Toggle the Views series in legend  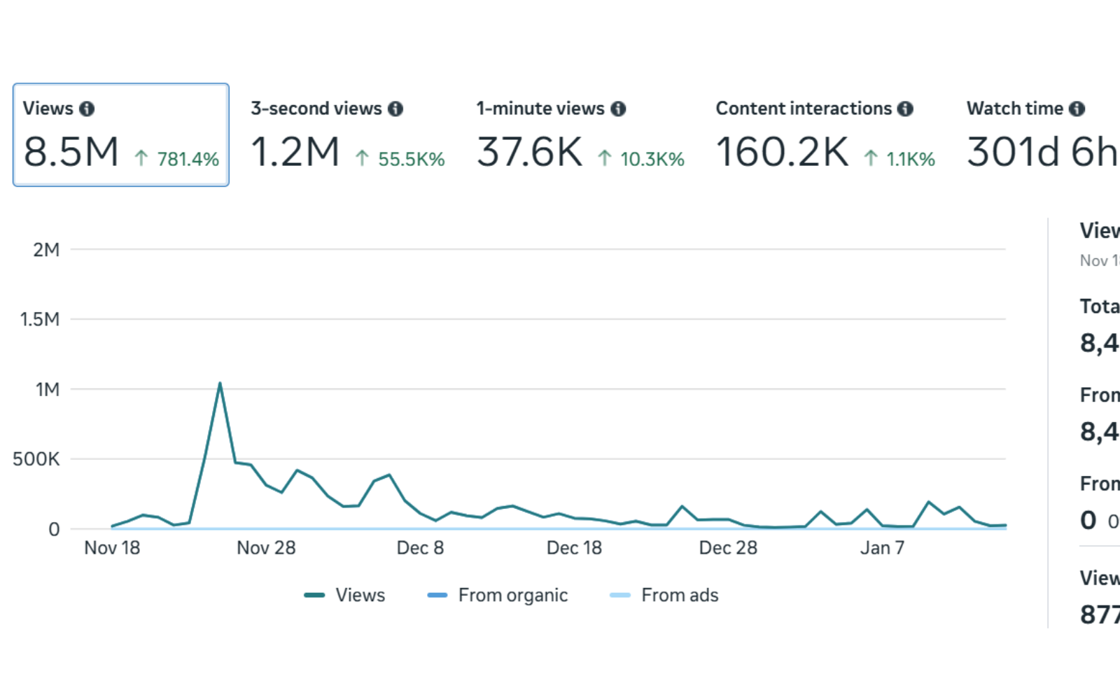[x=360, y=595]
